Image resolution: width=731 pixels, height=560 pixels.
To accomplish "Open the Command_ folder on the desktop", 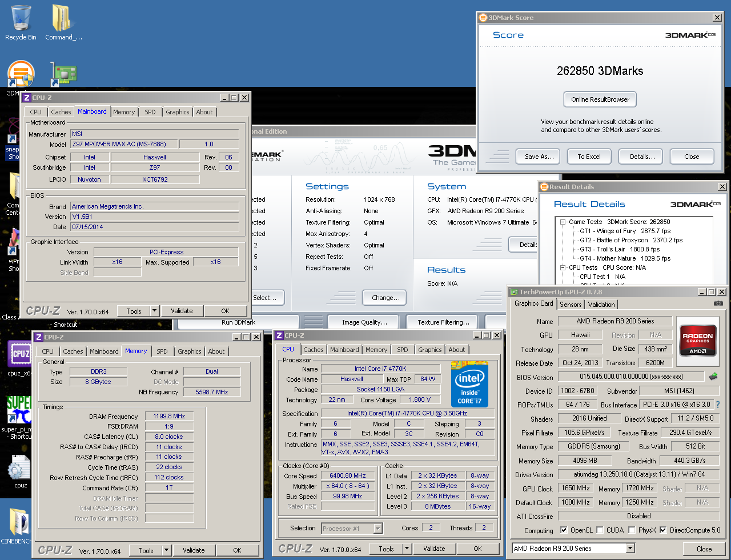I will [x=63, y=23].
